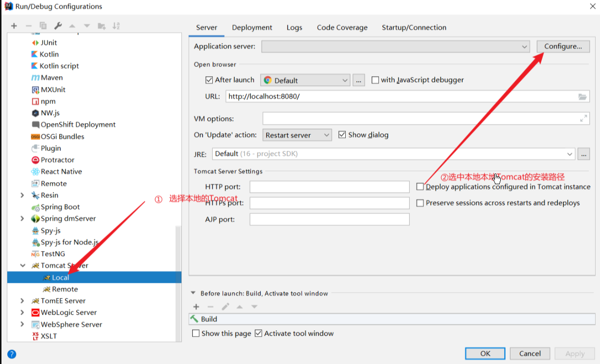
Task: Select the XSLT configuration type
Action: 44,336
